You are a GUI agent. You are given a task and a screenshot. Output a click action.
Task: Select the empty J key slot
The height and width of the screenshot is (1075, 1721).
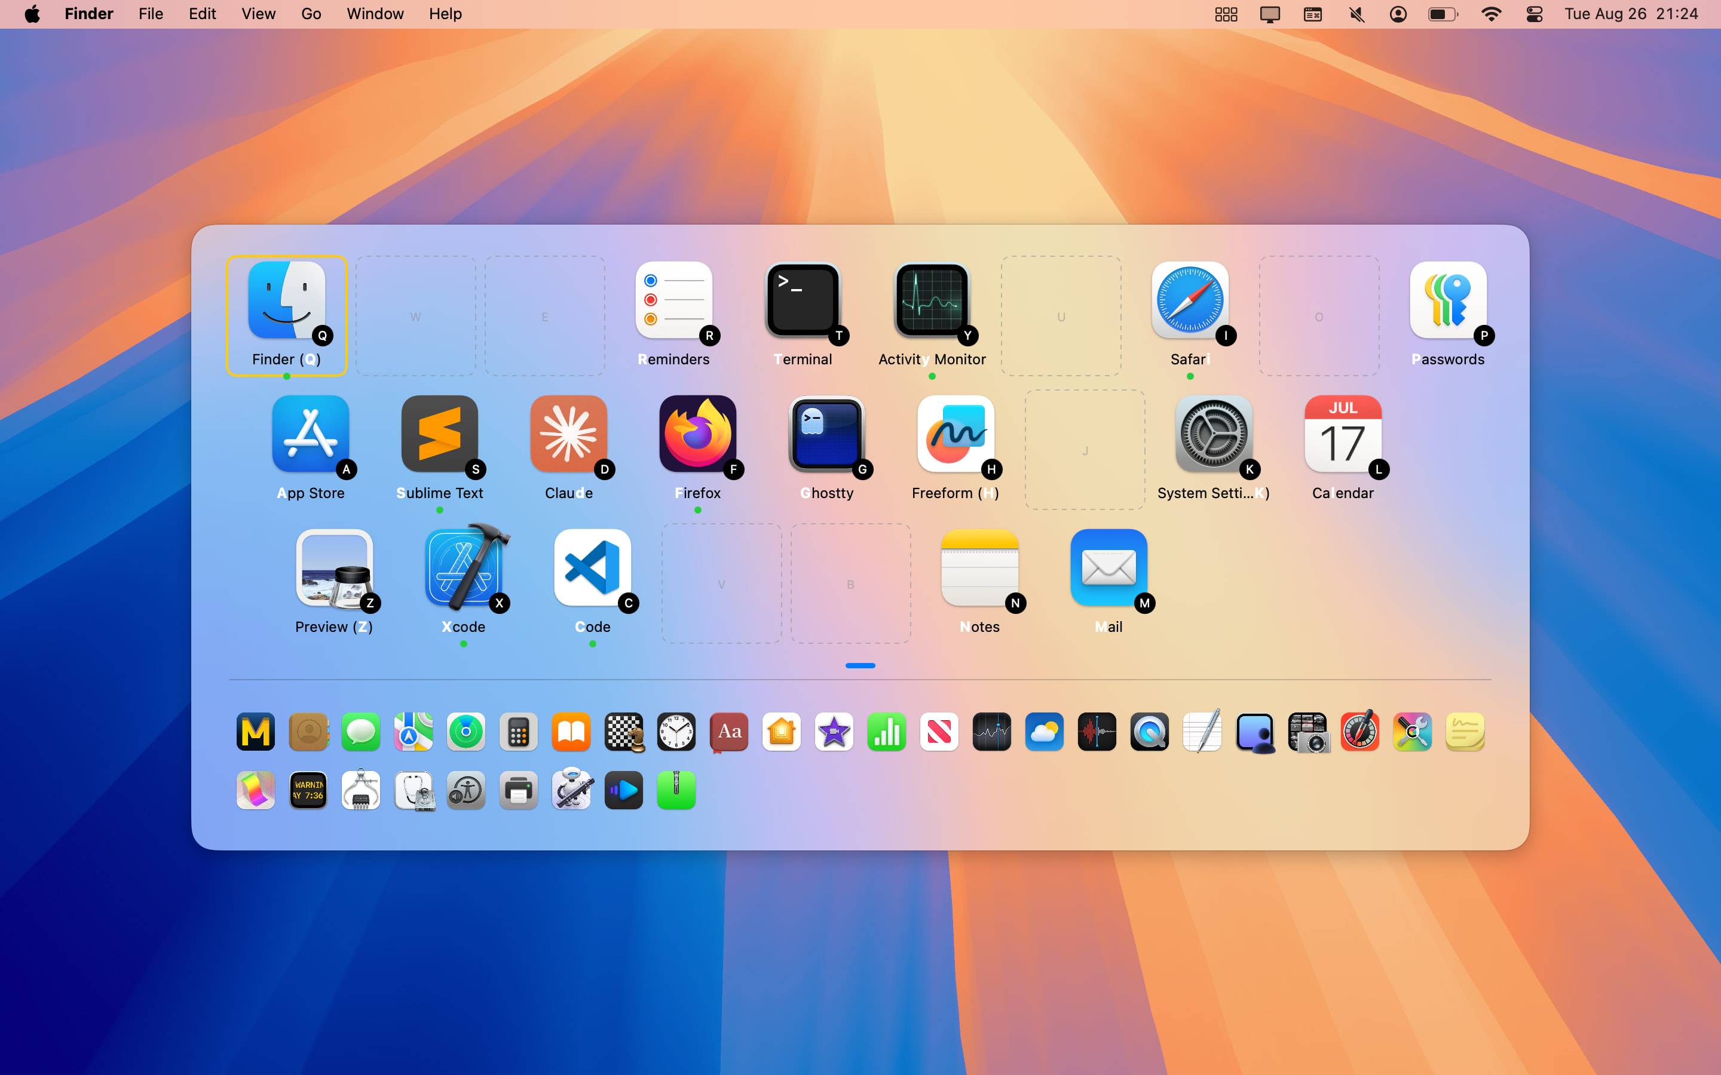click(1085, 450)
